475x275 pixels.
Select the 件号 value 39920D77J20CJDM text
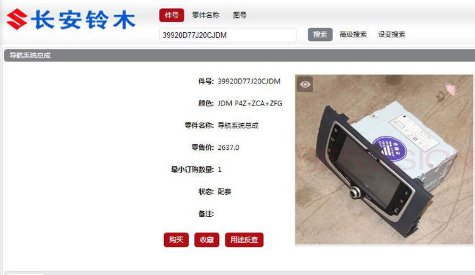click(249, 82)
